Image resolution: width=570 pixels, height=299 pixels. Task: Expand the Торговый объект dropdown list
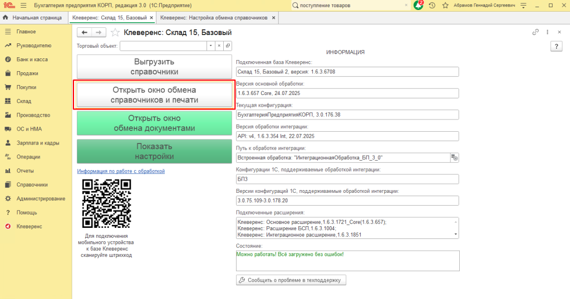pyautogui.click(x=210, y=46)
